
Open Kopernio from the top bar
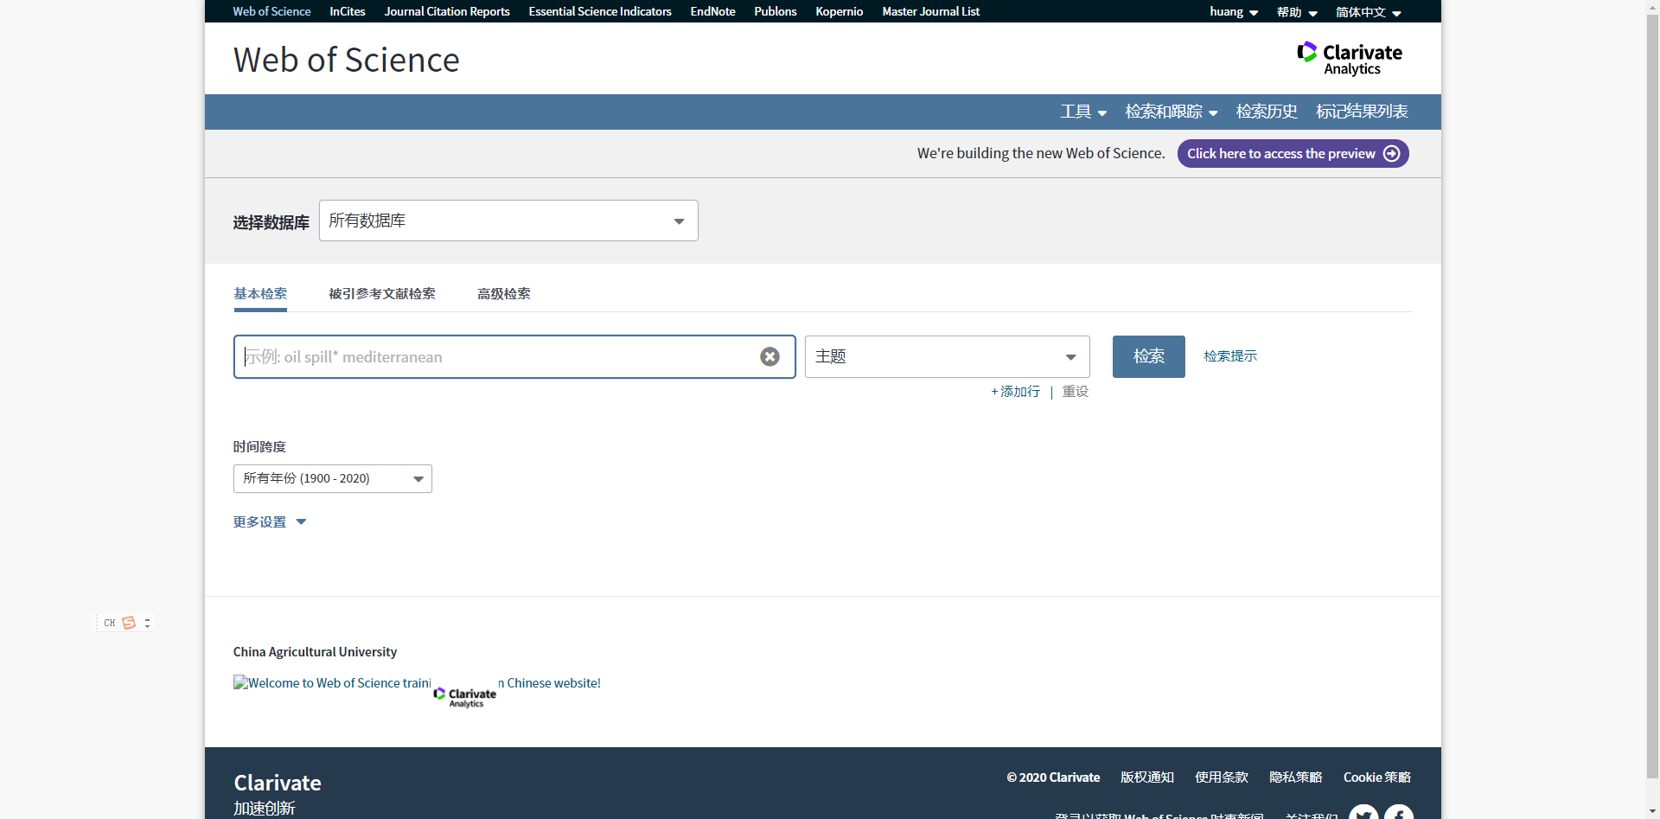pyautogui.click(x=840, y=11)
